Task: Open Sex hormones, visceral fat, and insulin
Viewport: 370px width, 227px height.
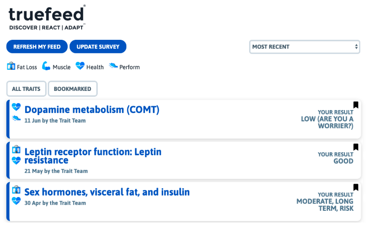Action: click(107, 192)
